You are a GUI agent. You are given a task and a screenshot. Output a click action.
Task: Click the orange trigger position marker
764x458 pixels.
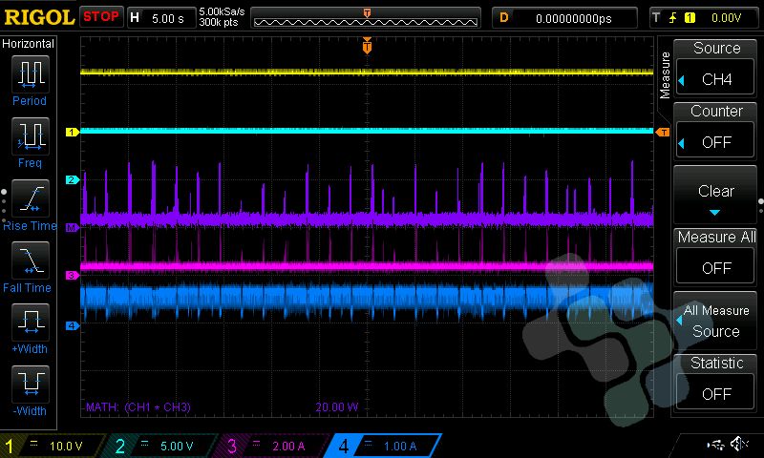[367, 45]
